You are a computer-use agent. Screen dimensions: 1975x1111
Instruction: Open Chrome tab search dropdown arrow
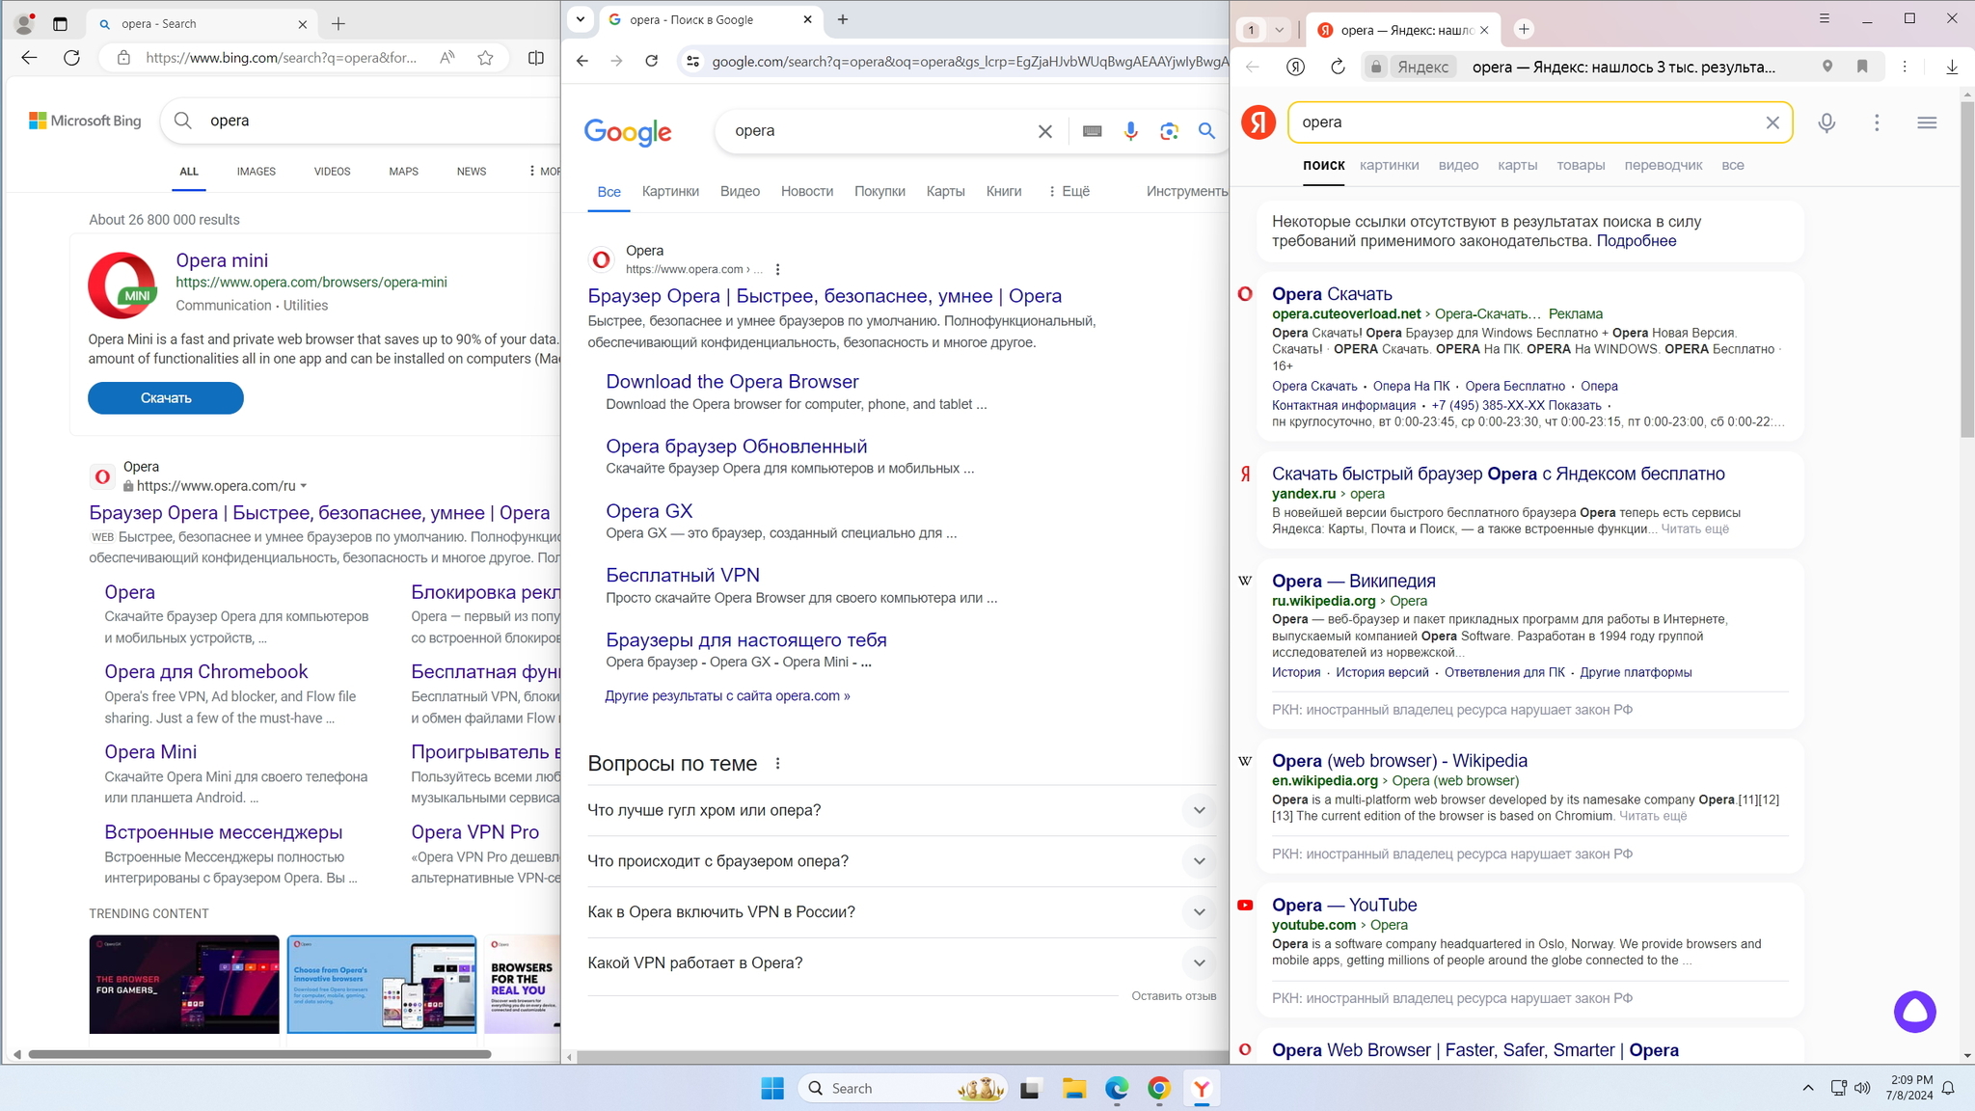[x=581, y=19]
